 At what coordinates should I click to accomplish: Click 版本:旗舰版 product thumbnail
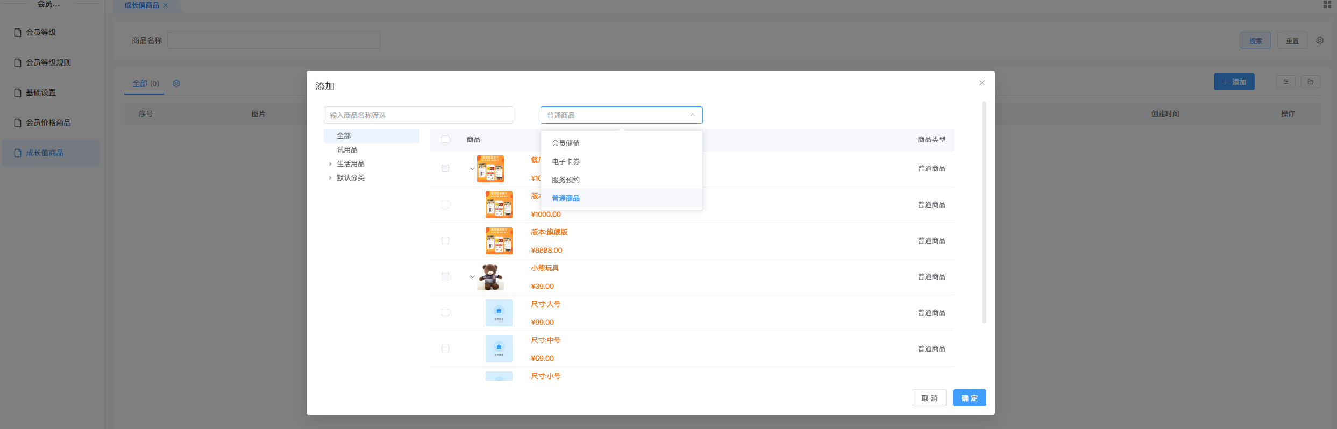click(499, 241)
